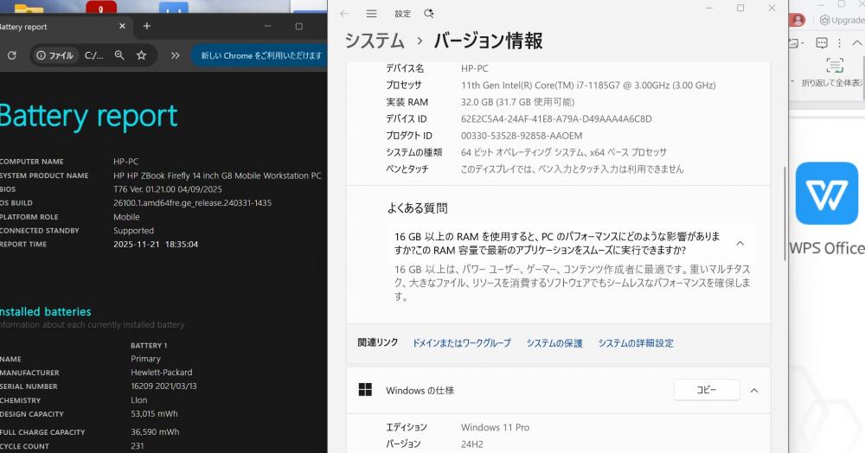
Task: Click the ペンとタッチ description text
Action: 572,169
